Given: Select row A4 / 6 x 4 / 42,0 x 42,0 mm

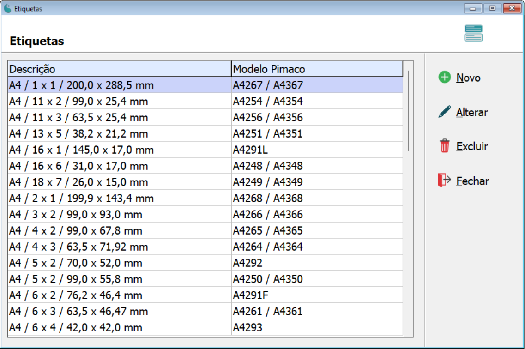Looking at the screenshot, I should [205, 327].
